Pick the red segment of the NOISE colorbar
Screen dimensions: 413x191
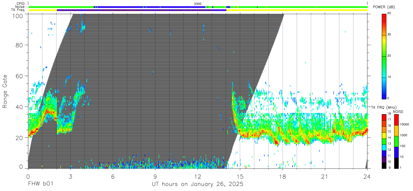click(x=397, y=120)
